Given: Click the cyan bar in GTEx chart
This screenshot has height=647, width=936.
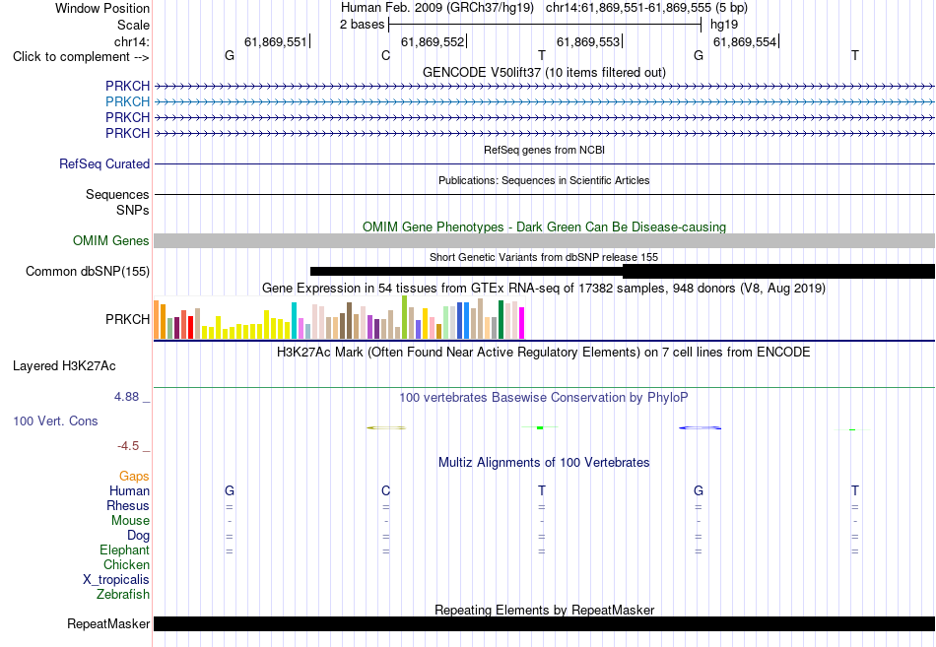Looking at the screenshot, I should pyautogui.click(x=294, y=320).
